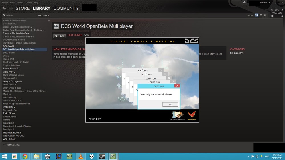Select Torchlight II in the library
Viewport: 285px width, 160px height.
pyautogui.click(x=8, y=130)
